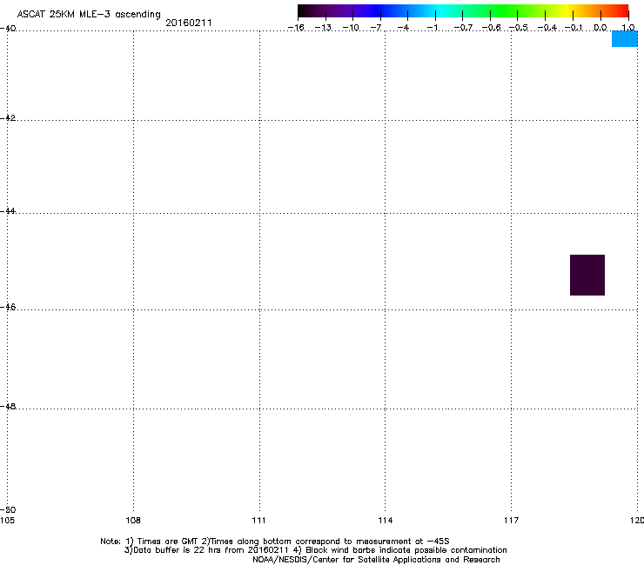Click the -0.1 color scale label
Screen dimensions: 644x565
coord(574,28)
